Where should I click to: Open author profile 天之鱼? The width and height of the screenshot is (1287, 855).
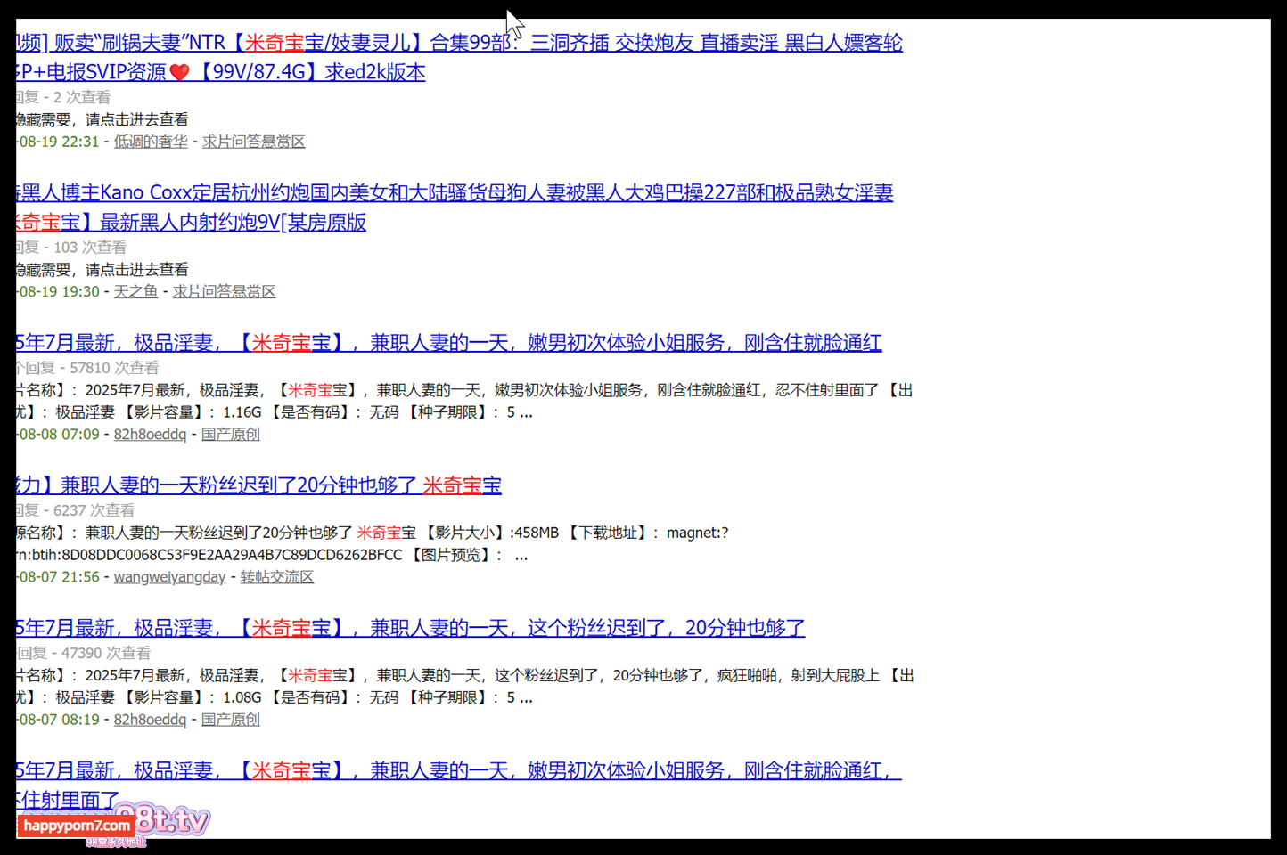tap(135, 291)
